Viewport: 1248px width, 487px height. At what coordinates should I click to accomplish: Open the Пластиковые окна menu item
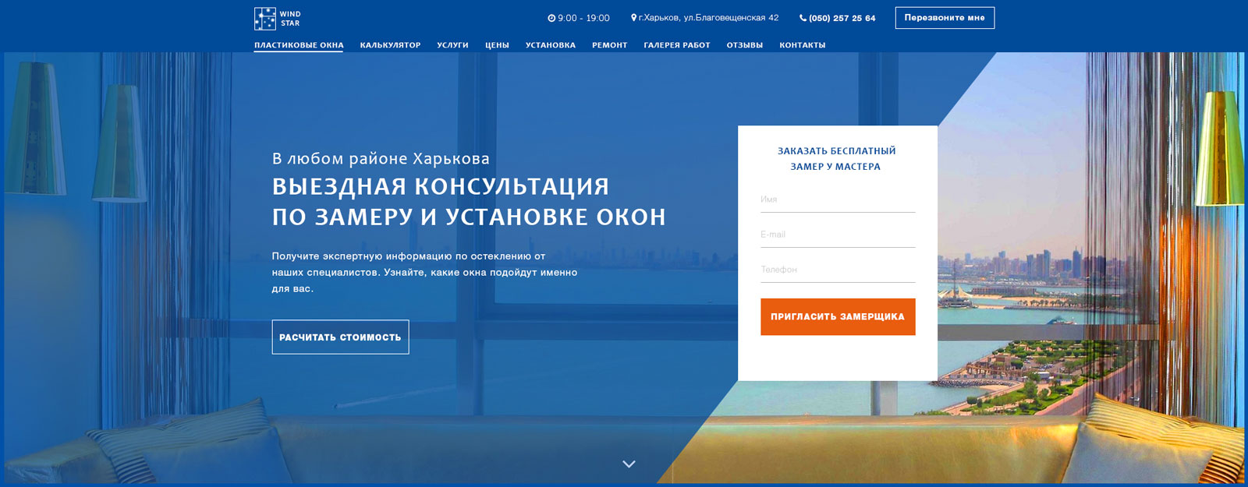point(299,45)
